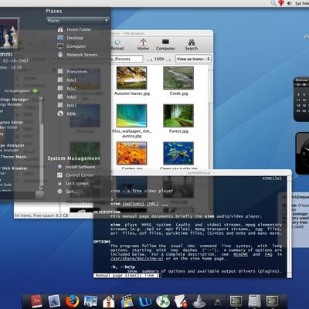Open the hda2 drive entry
The image size is (309, 309).
tap(67, 88)
